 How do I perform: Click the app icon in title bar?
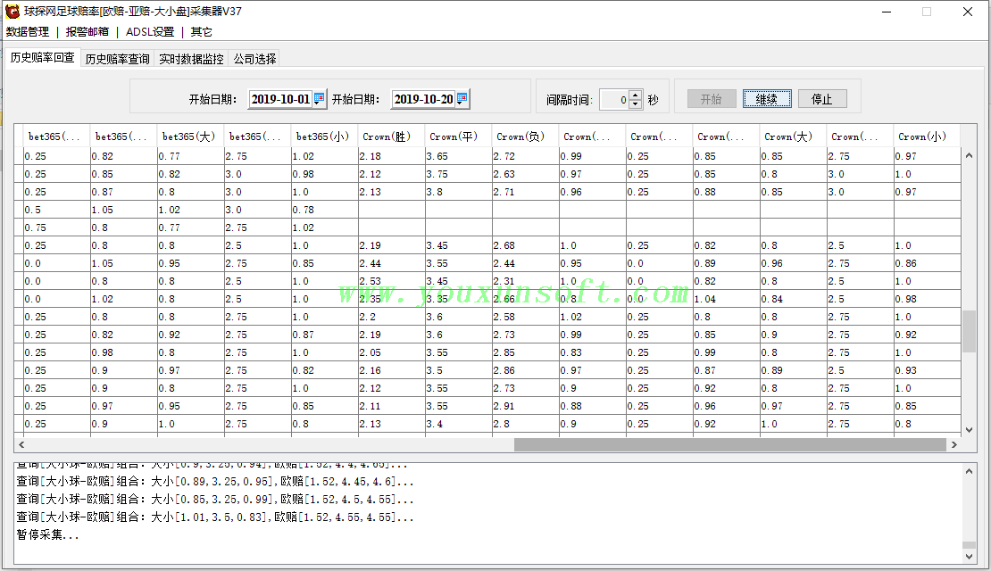[12, 11]
